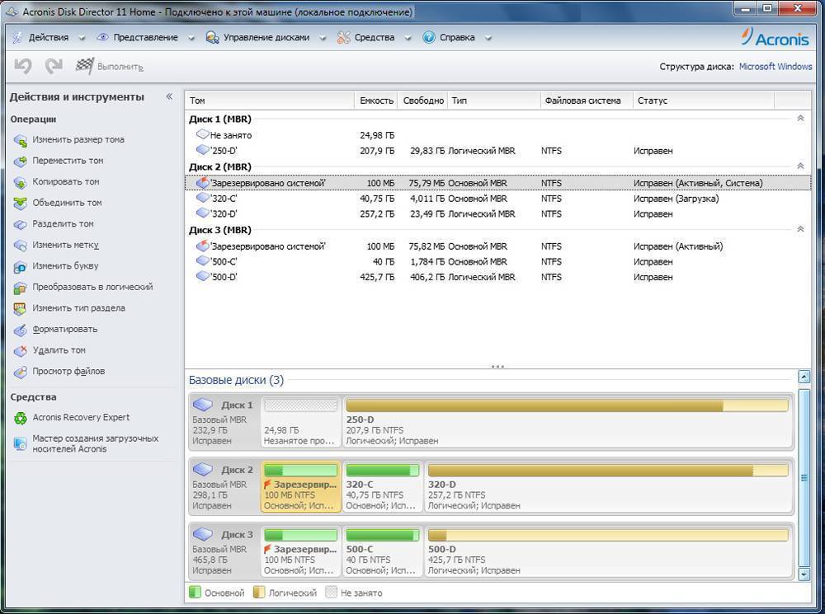
Task: Click the 'Объединить том' merge icon
Action: tap(21, 203)
